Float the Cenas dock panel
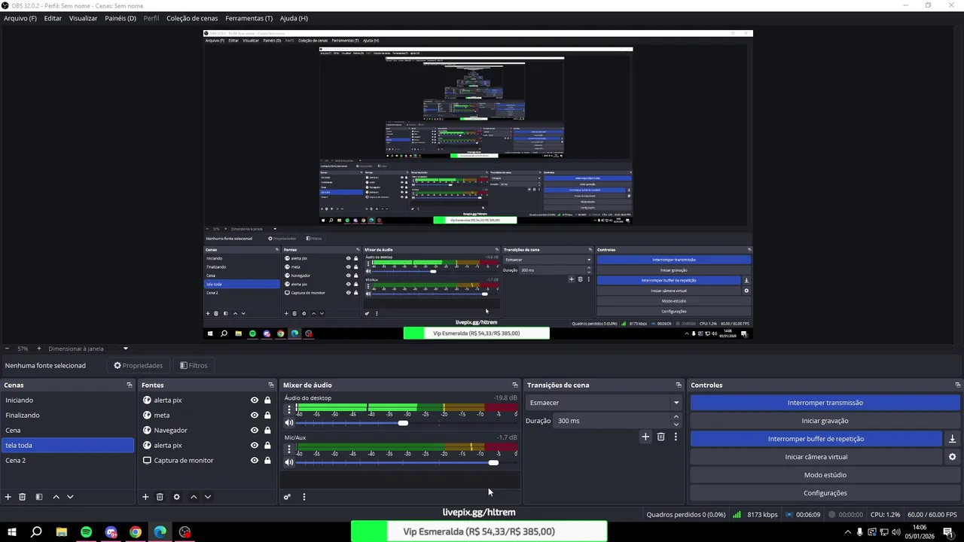The image size is (964, 542). click(130, 385)
